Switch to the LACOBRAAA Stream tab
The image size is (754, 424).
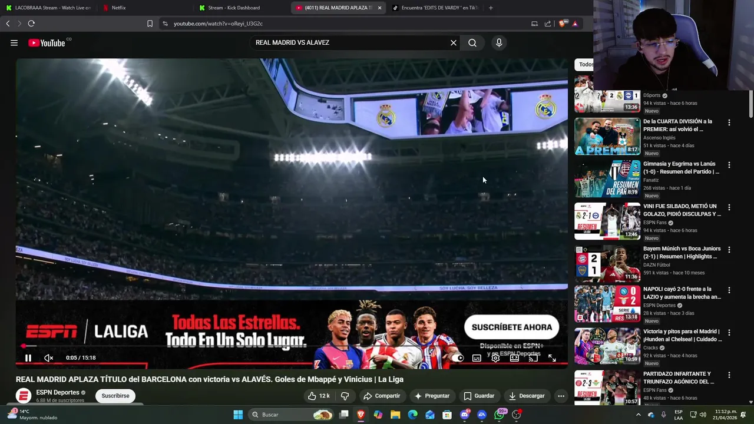(x=48, y=8)
